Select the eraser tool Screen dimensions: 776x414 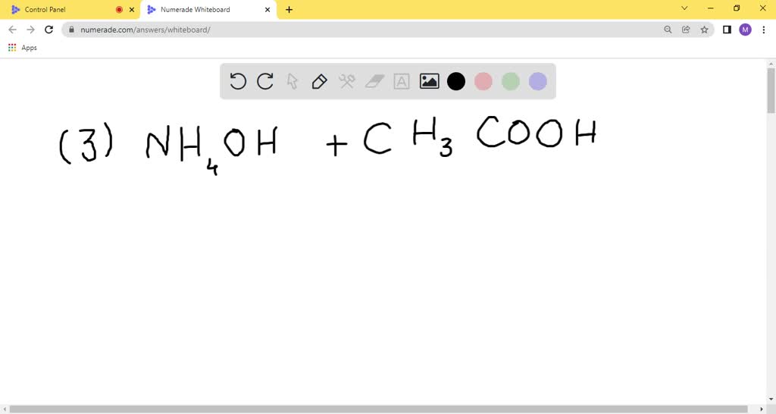coord(374,81)
